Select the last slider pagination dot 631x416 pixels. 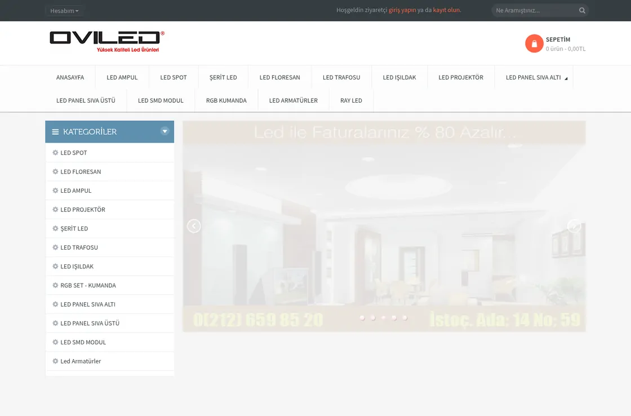pyautogui.click(x=405, y=318)
